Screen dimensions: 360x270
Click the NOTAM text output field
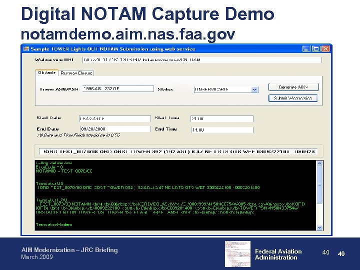click(x=178, y=151)
